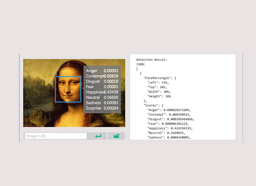Select the Anger score row in overlay
Image resolution: width=256 pixels, height=186 pixels.
pos(102,71)
